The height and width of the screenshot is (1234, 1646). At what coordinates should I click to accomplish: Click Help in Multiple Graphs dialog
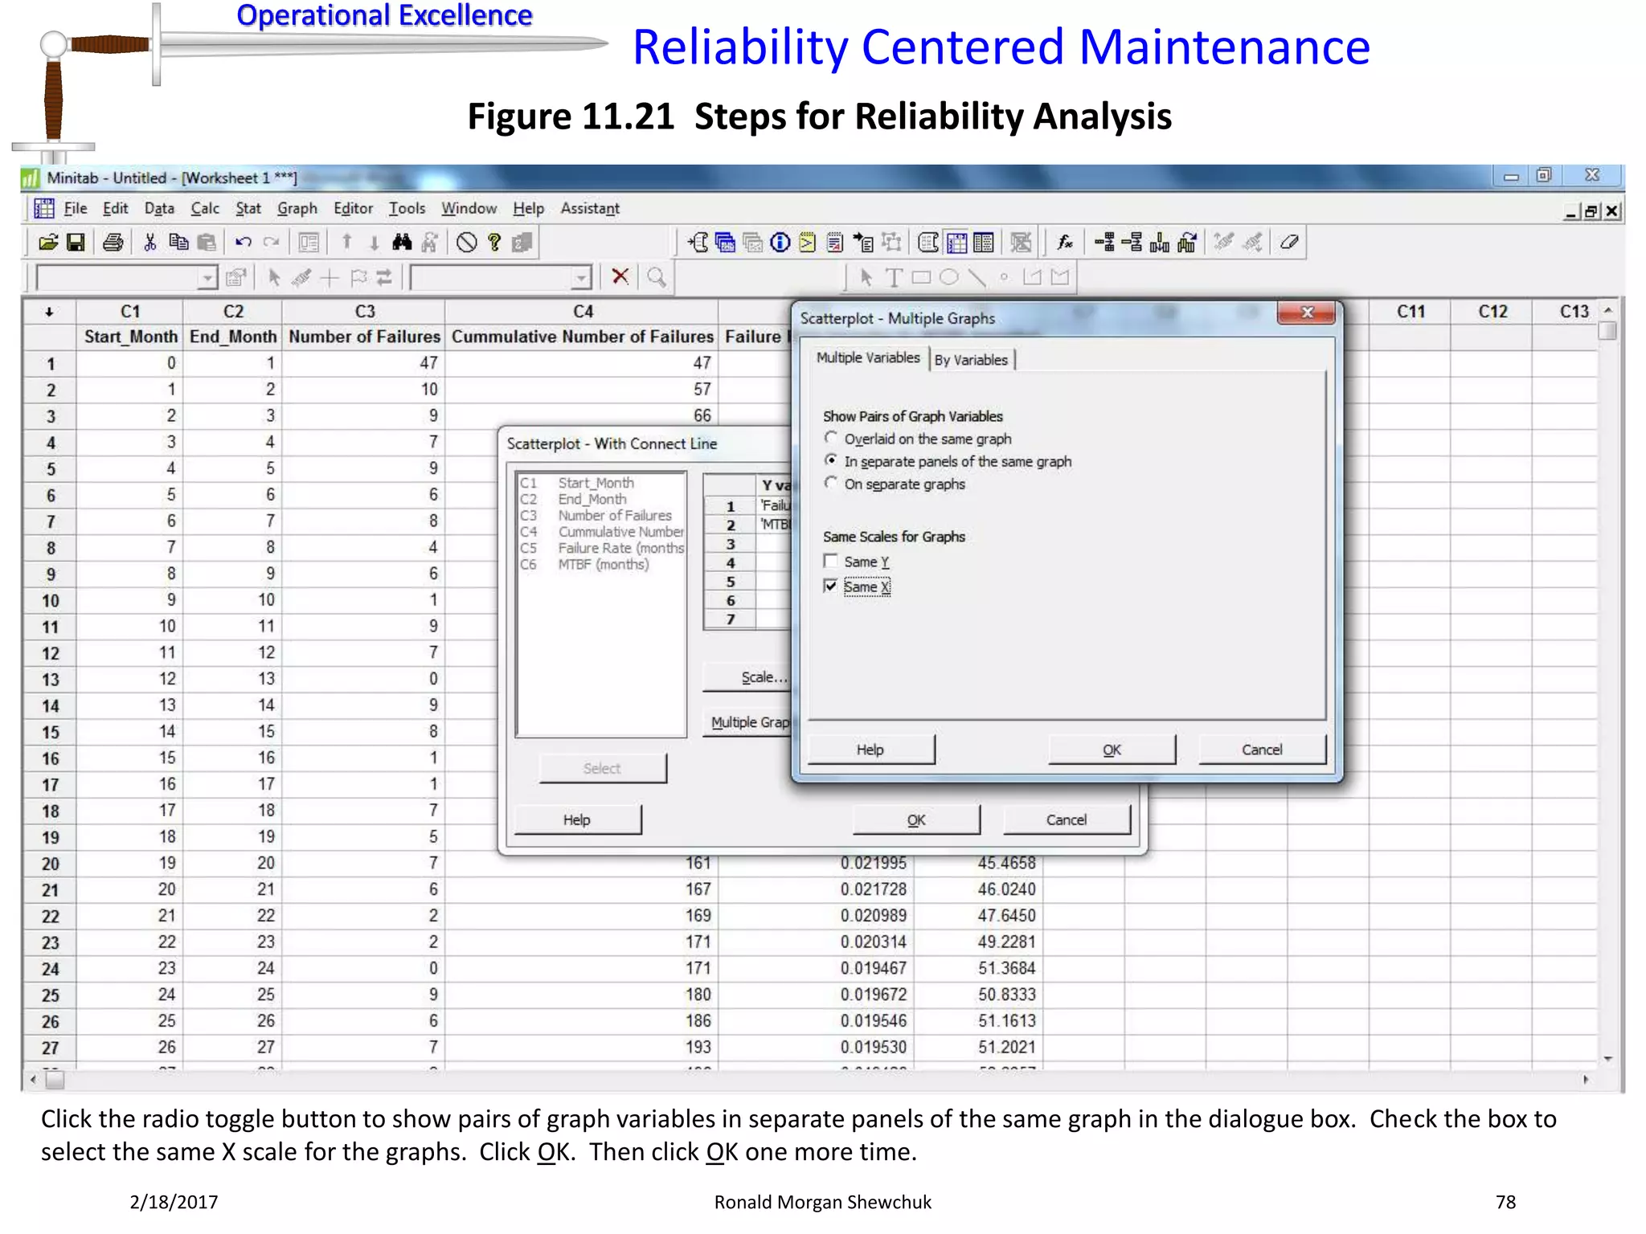click(870, 750)
